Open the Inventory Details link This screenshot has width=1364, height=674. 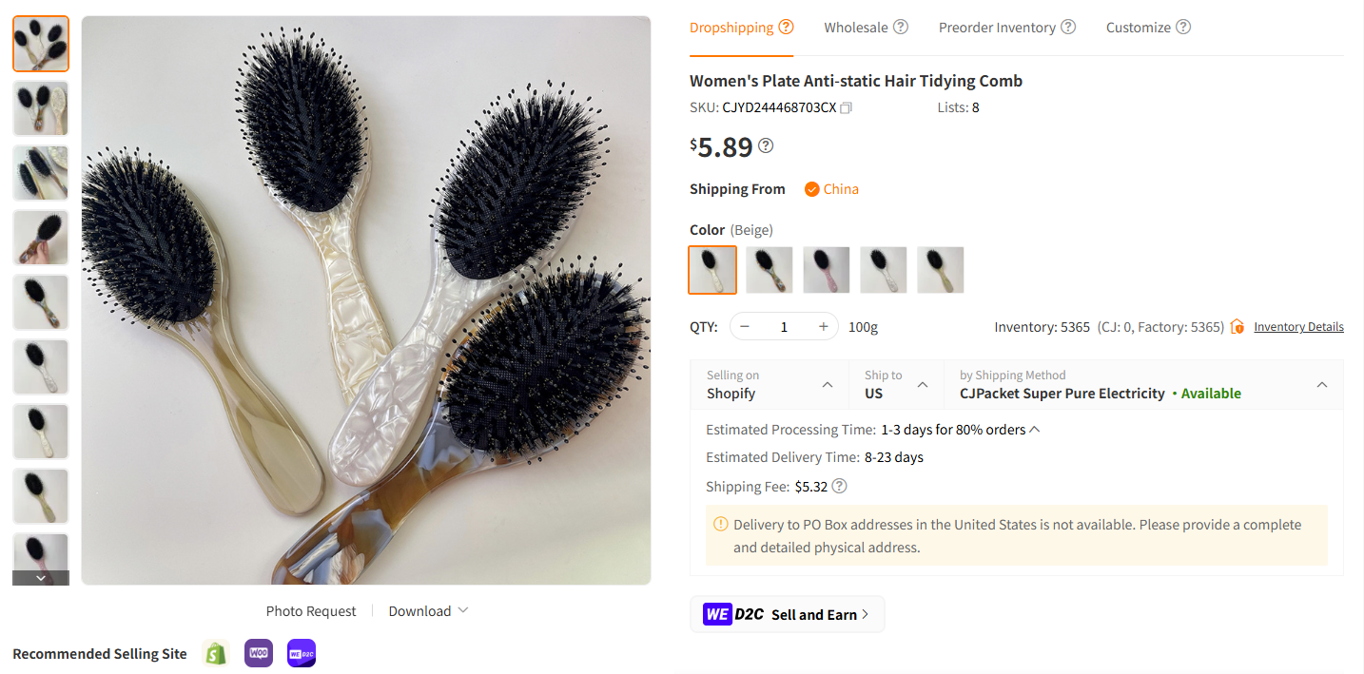[1298, 326]
